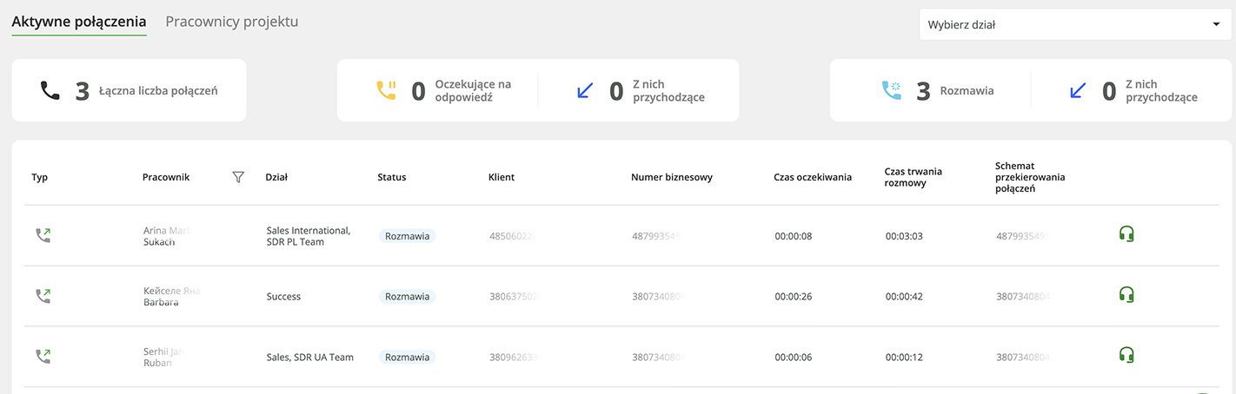Click the Sales, SDR UA Team cell
The width and height of the screenshot is (1236, 394).
pyautogui.click(x=310, y=358)
